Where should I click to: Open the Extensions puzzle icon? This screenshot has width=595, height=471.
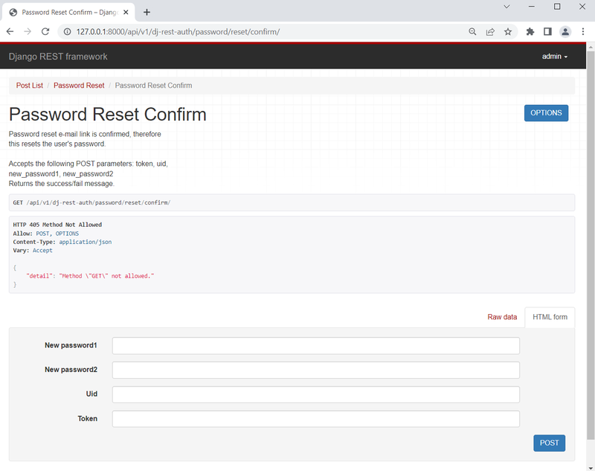tap(530, 32)
